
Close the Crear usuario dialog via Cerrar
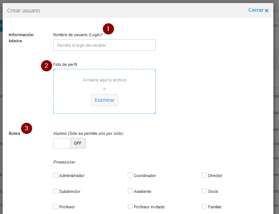coord(256,10)
